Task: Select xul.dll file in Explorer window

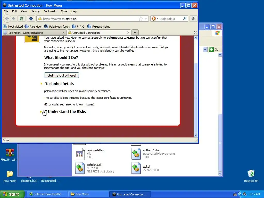Action: (145, 168)
